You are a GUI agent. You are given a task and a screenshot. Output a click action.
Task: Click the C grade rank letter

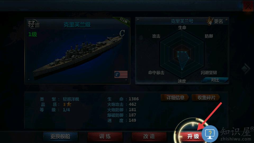[122, 33]
